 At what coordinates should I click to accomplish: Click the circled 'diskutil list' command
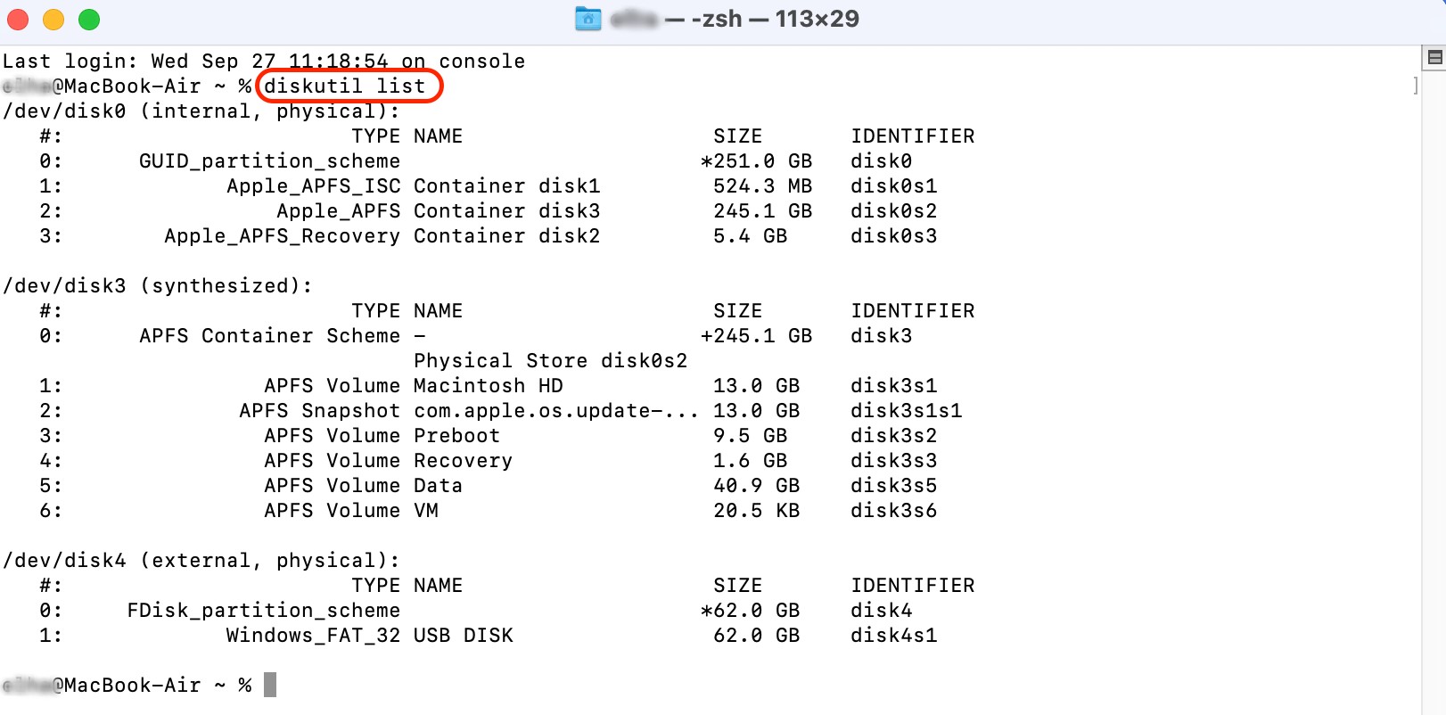click(x=345, y=86)
